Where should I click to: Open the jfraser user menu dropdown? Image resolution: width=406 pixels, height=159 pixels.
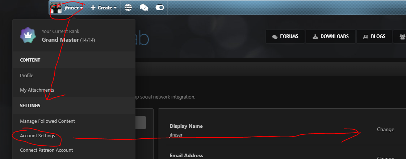[74, 8]
